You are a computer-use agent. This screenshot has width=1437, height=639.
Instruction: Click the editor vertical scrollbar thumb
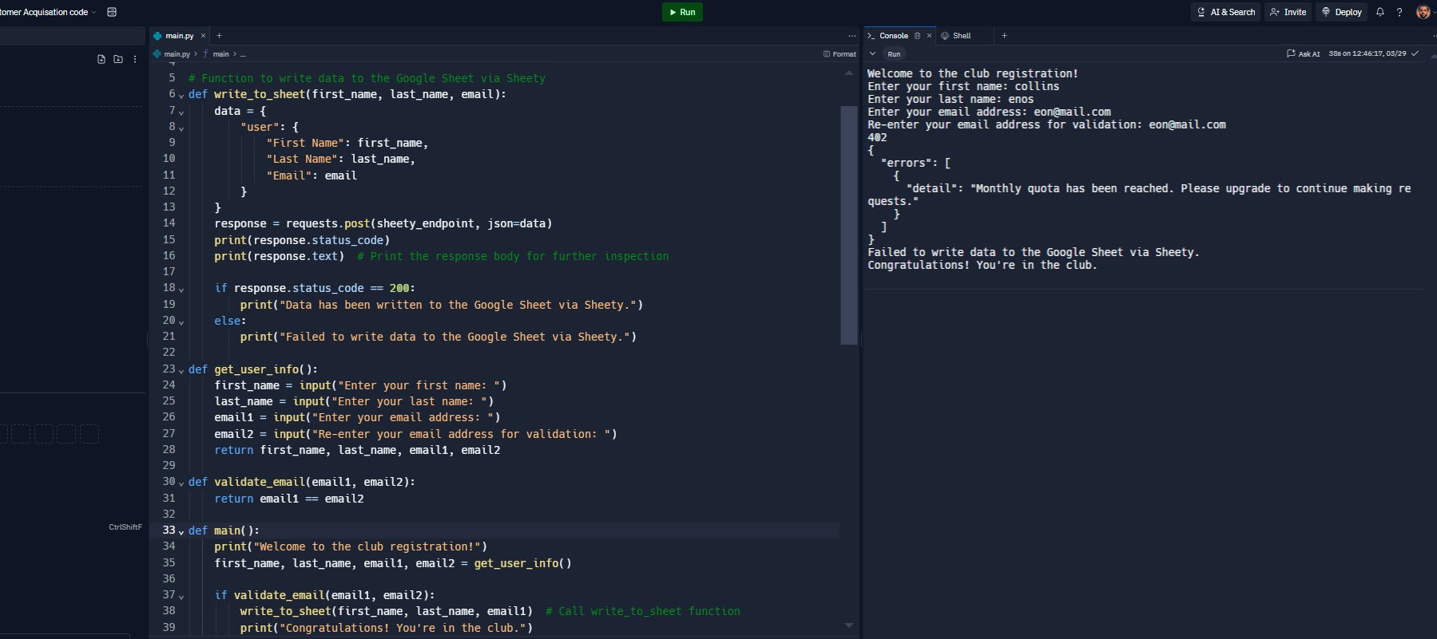(x=848, y=223)
